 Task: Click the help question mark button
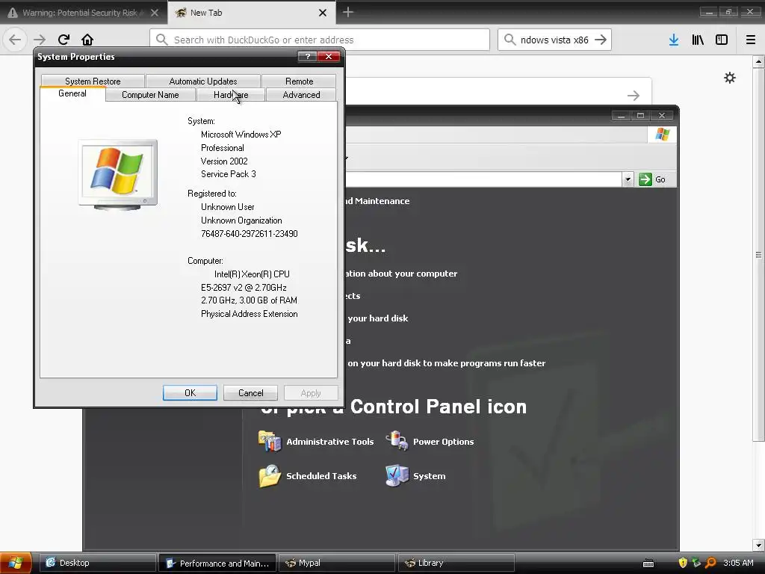pos(307,57)
